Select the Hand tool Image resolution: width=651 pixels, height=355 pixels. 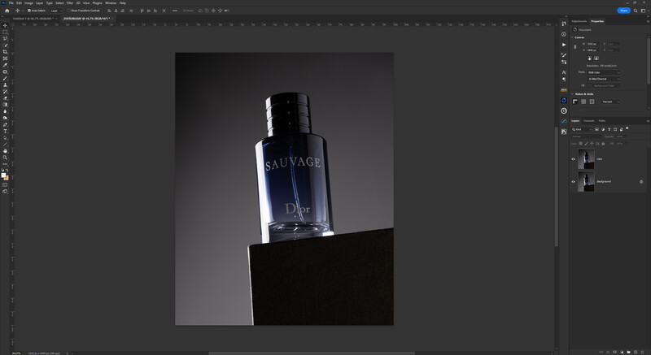[x=5, y=151]
